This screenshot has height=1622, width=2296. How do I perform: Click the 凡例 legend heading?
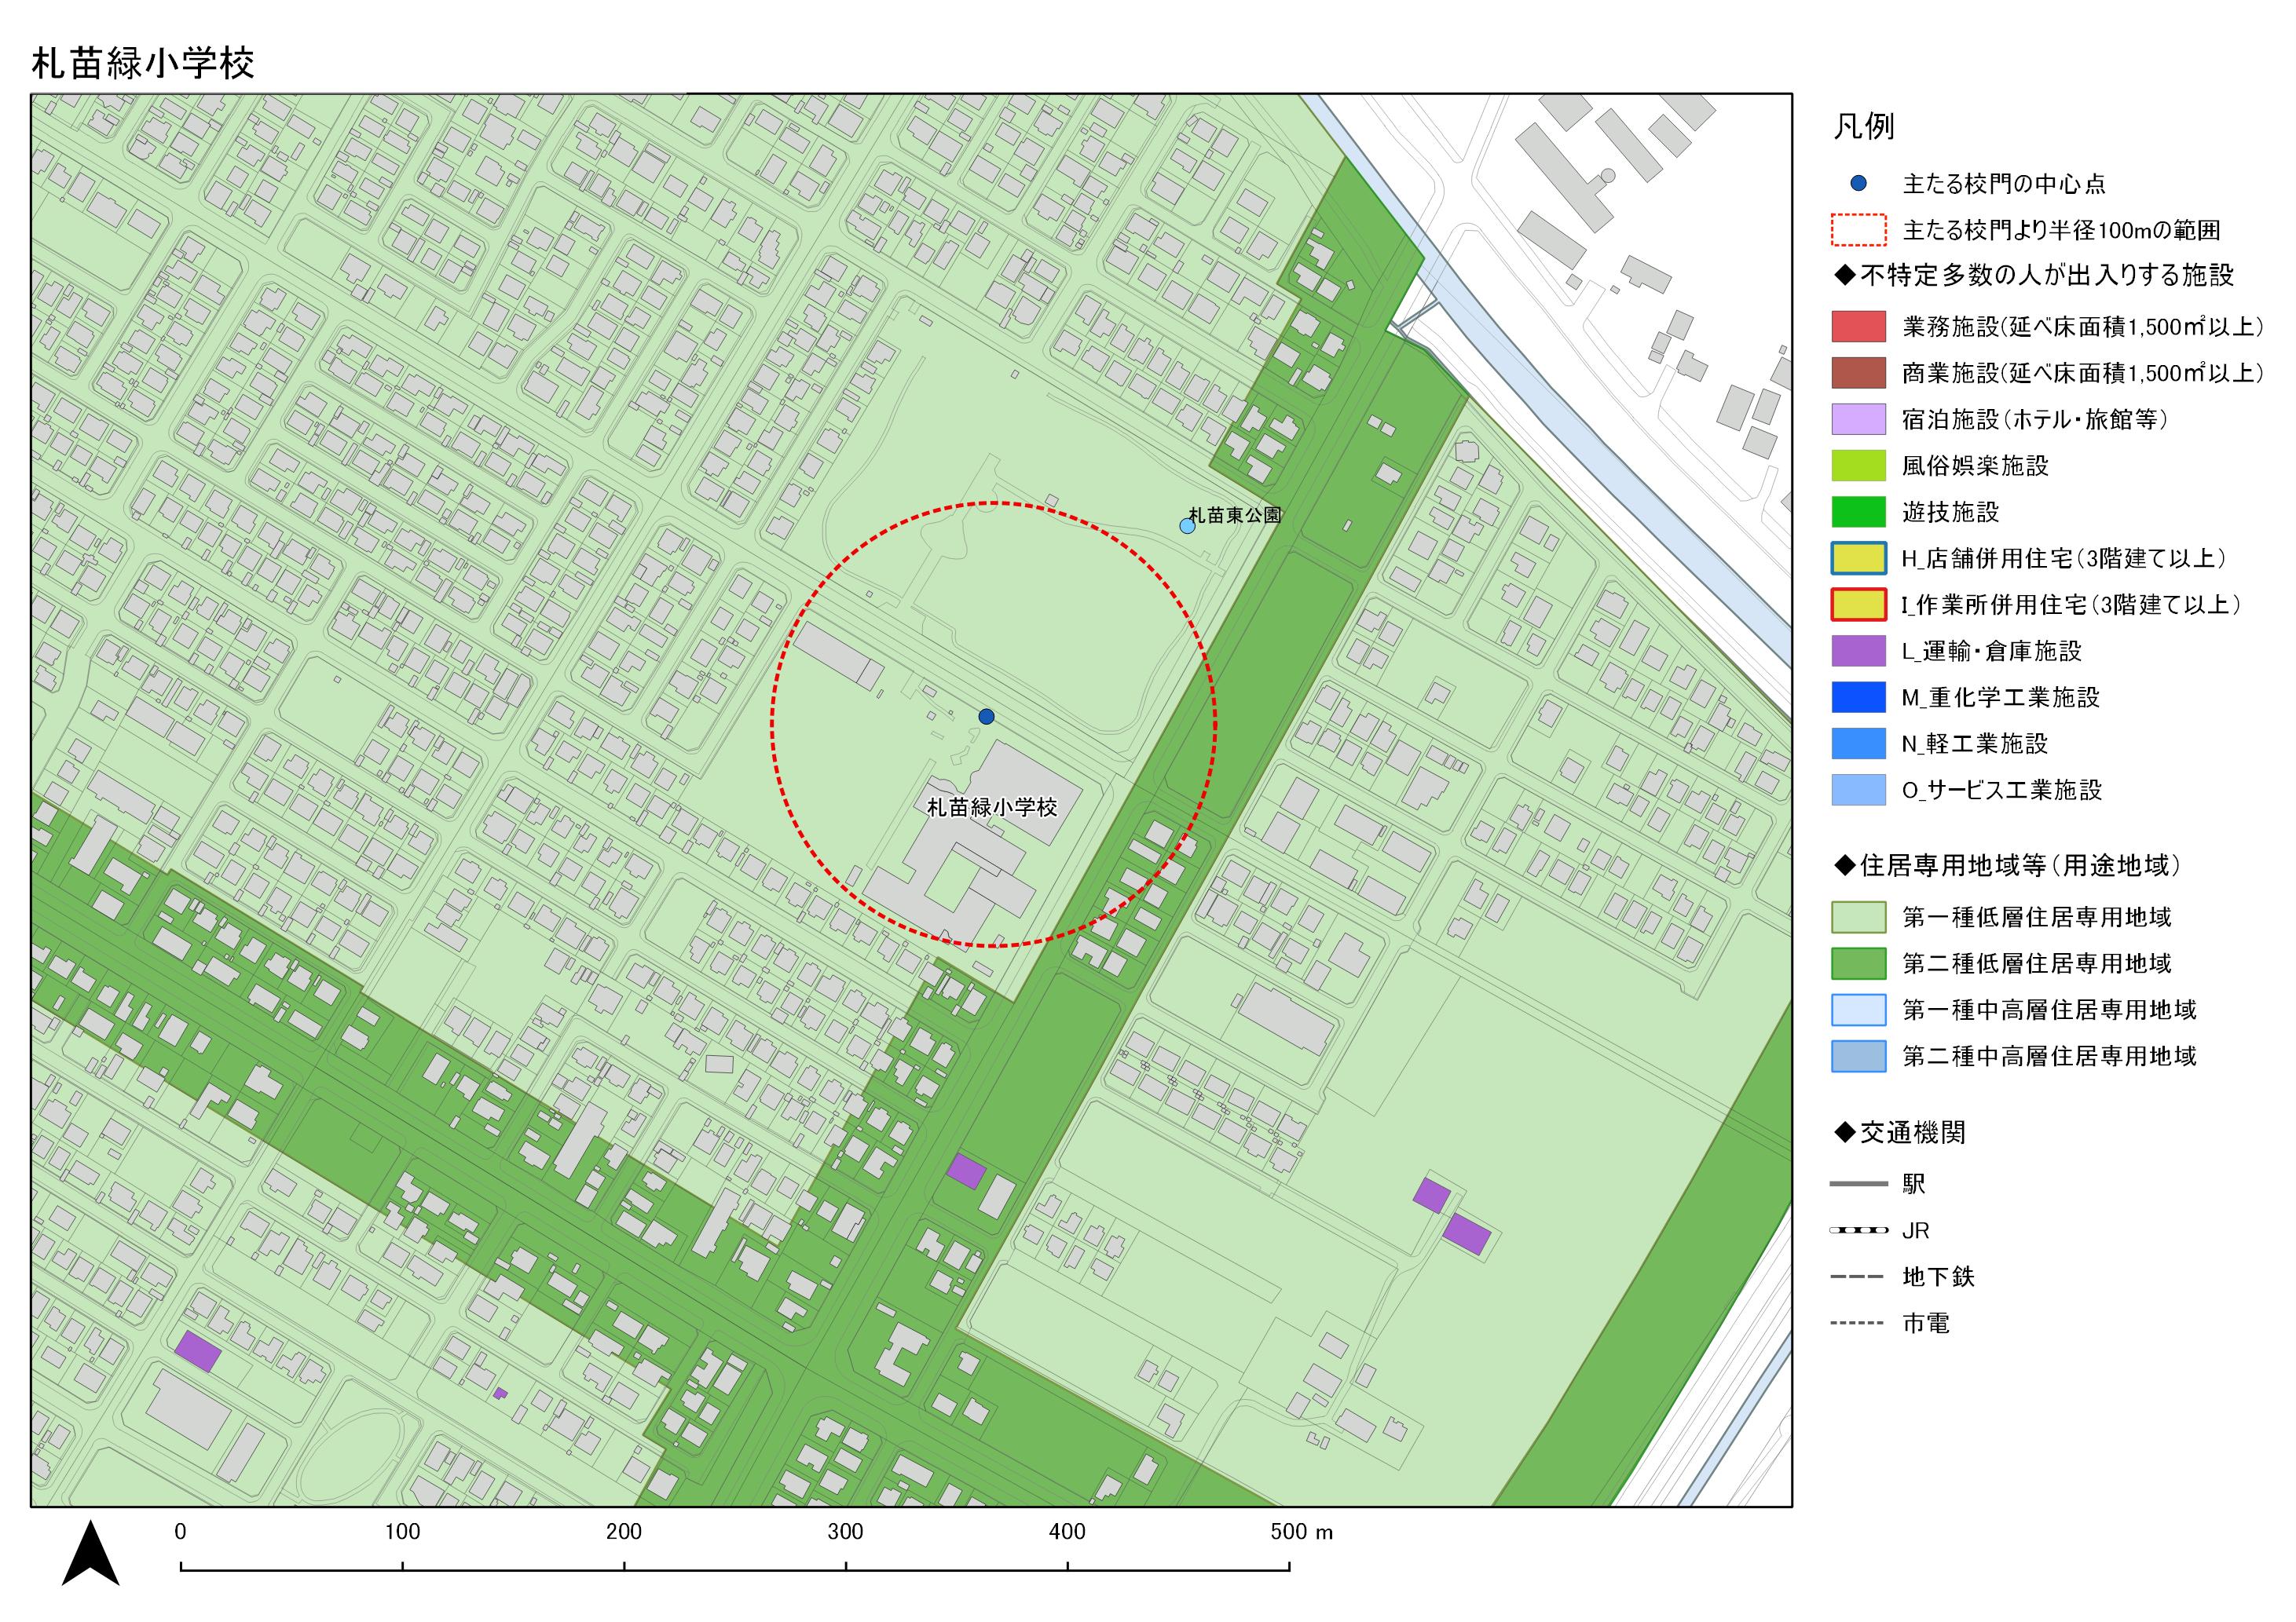pyautogui.click(x=1864, y=126)
